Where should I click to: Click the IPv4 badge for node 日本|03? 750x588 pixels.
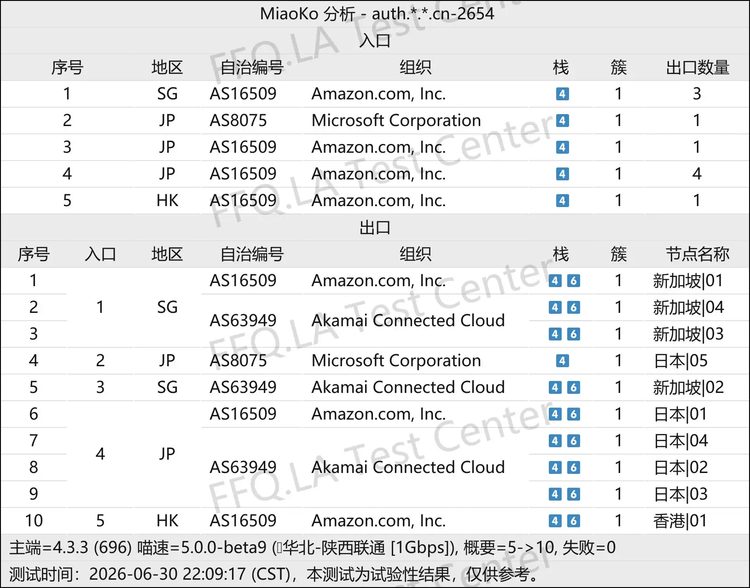point(555,494)
